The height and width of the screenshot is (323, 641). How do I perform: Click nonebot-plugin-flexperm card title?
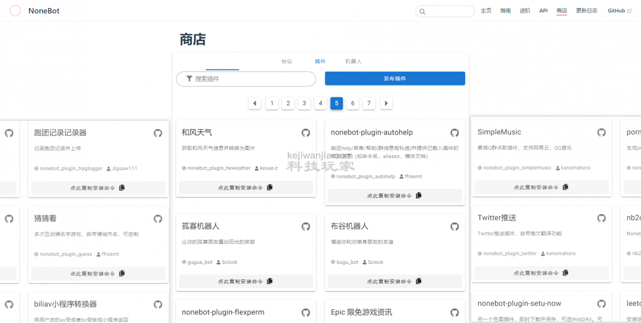(223, 312)
